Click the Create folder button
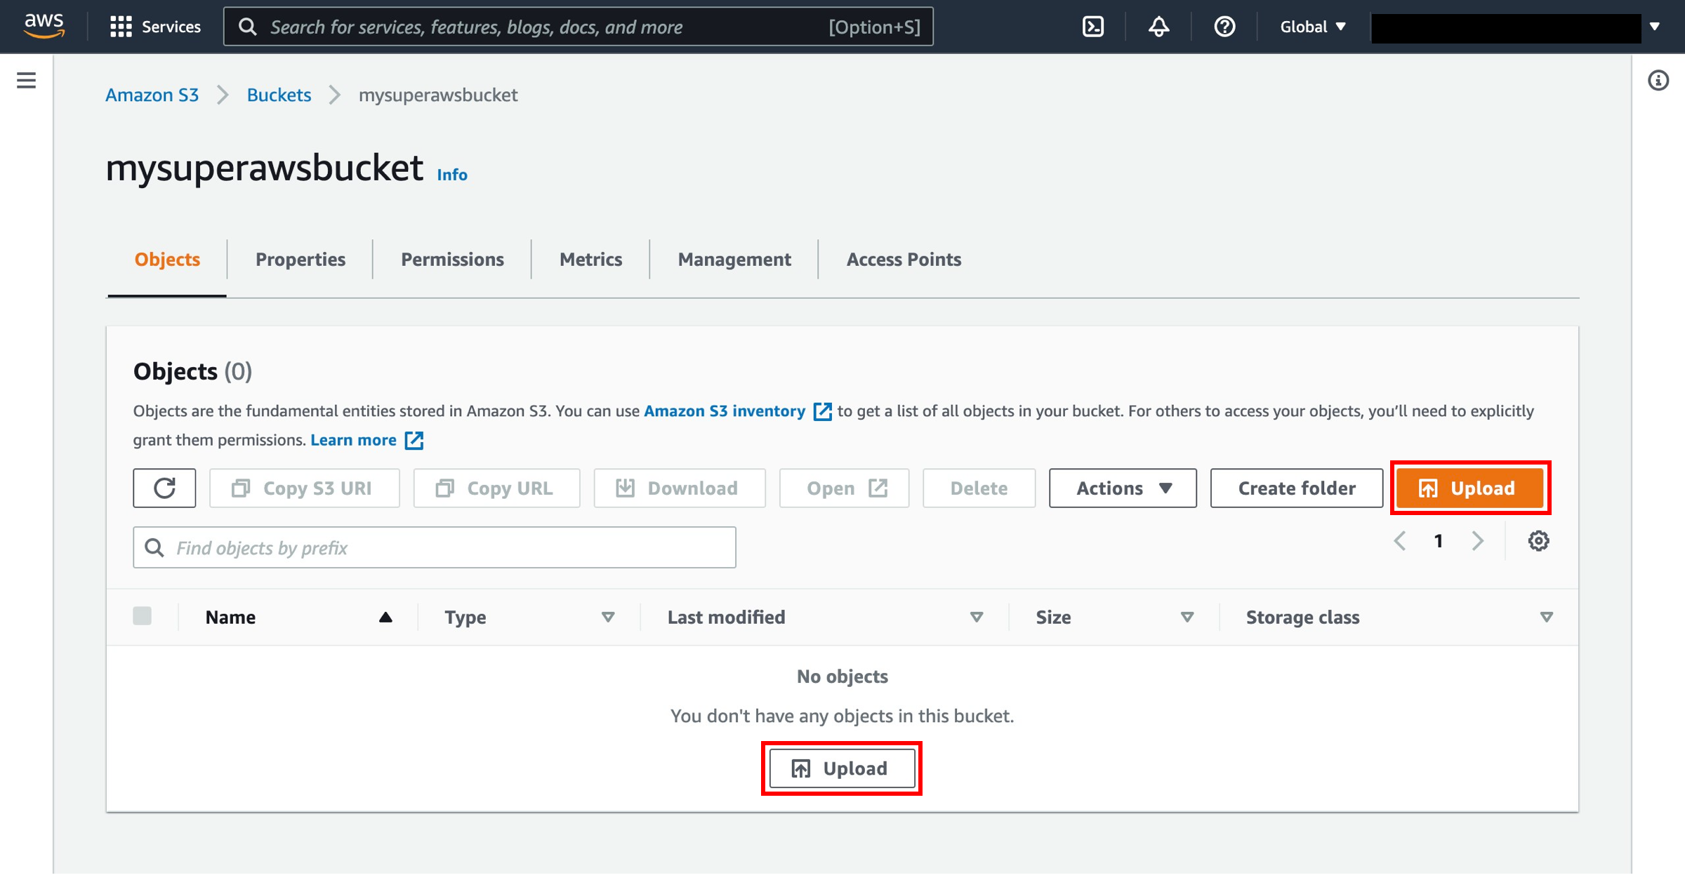Image resolution: width=1685 pixels, height=887 pixels. pos(1296,488)
